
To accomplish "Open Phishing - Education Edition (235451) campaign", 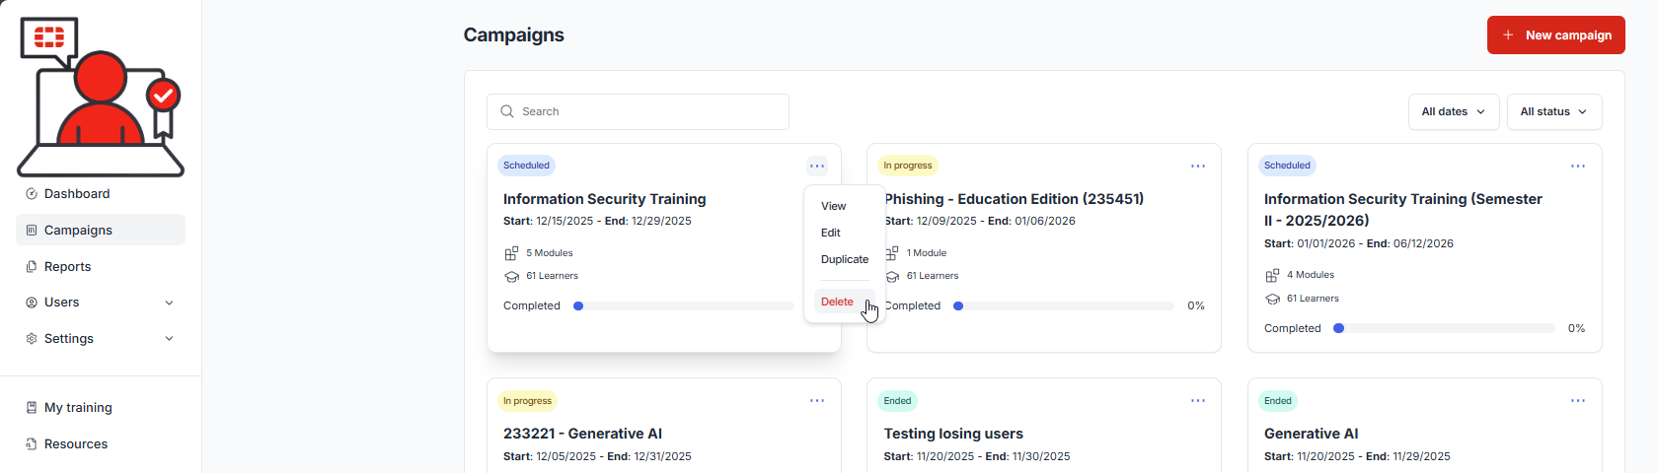I will click(1014, 199).
